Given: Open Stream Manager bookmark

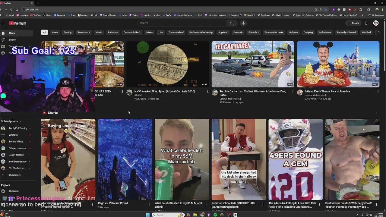Looking at the screenshot, I should click(x=108, y=15).
